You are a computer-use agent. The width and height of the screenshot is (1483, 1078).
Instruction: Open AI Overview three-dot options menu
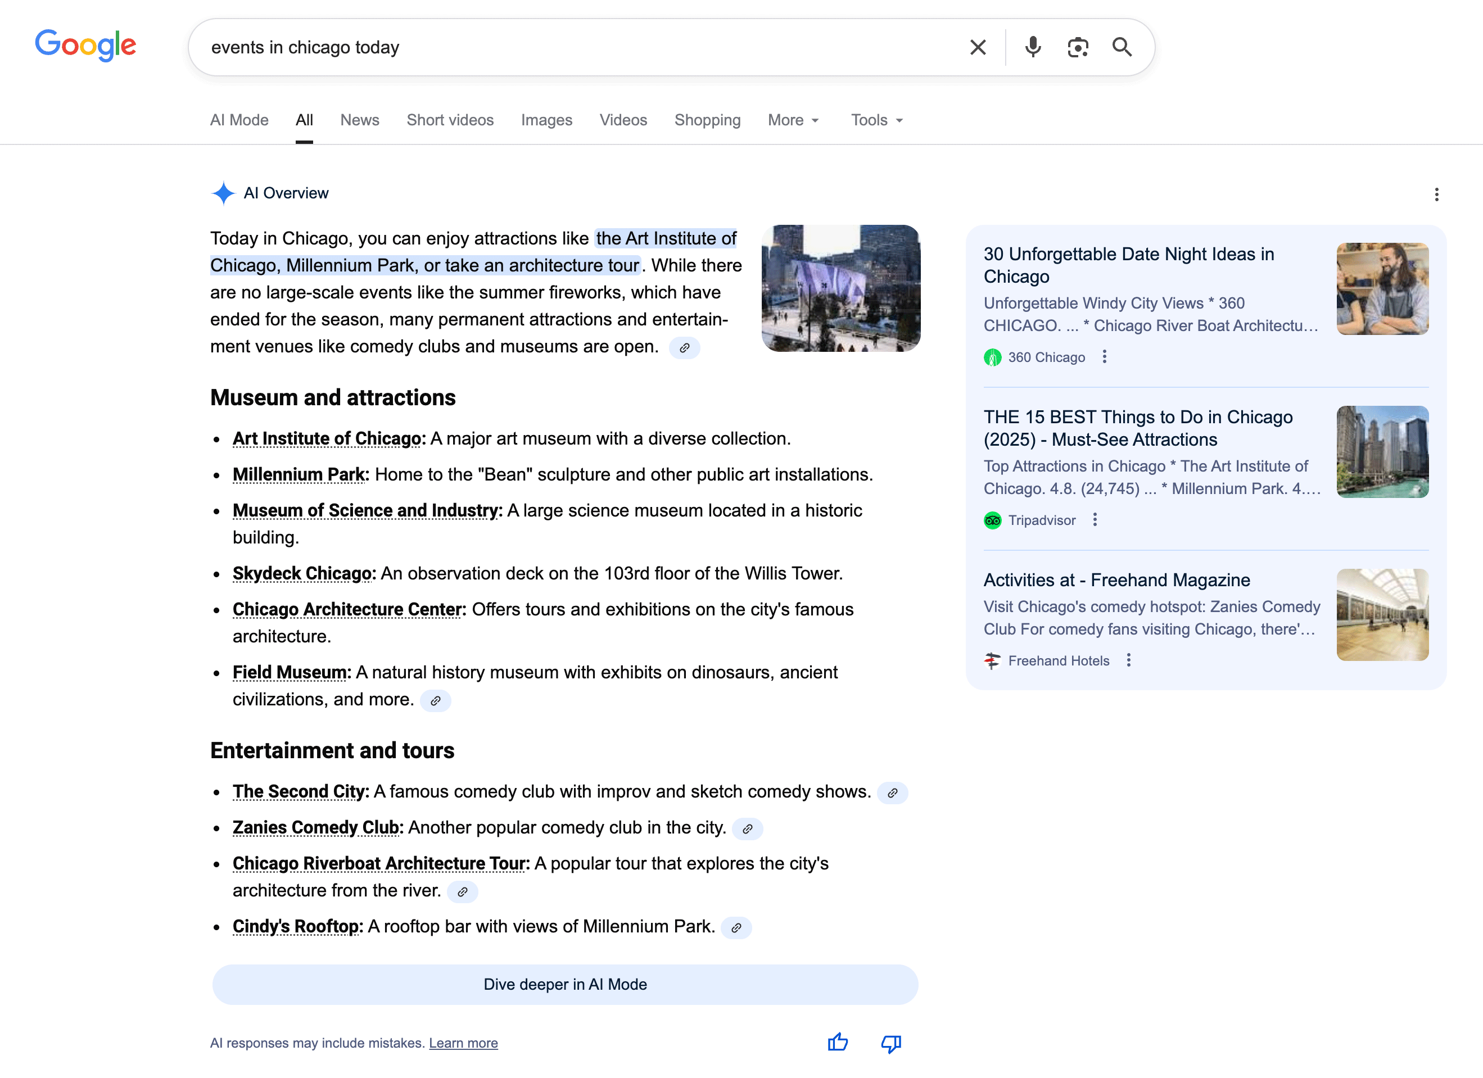point(1436,194)
